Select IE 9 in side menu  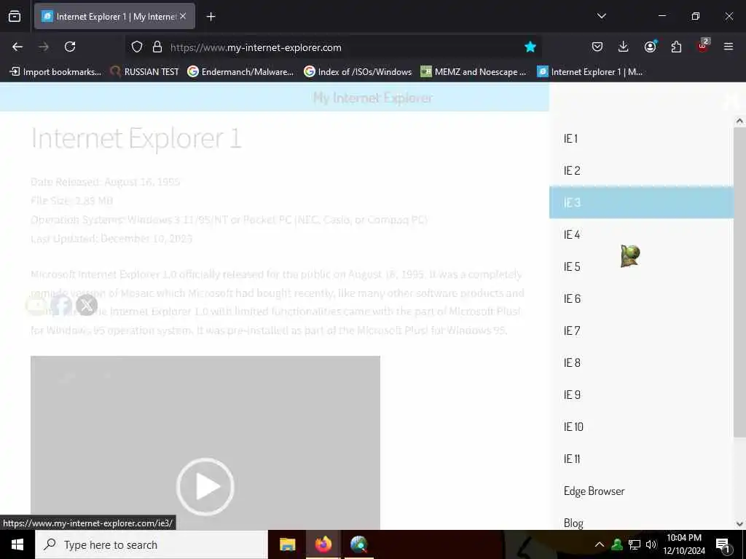(641, 395)
